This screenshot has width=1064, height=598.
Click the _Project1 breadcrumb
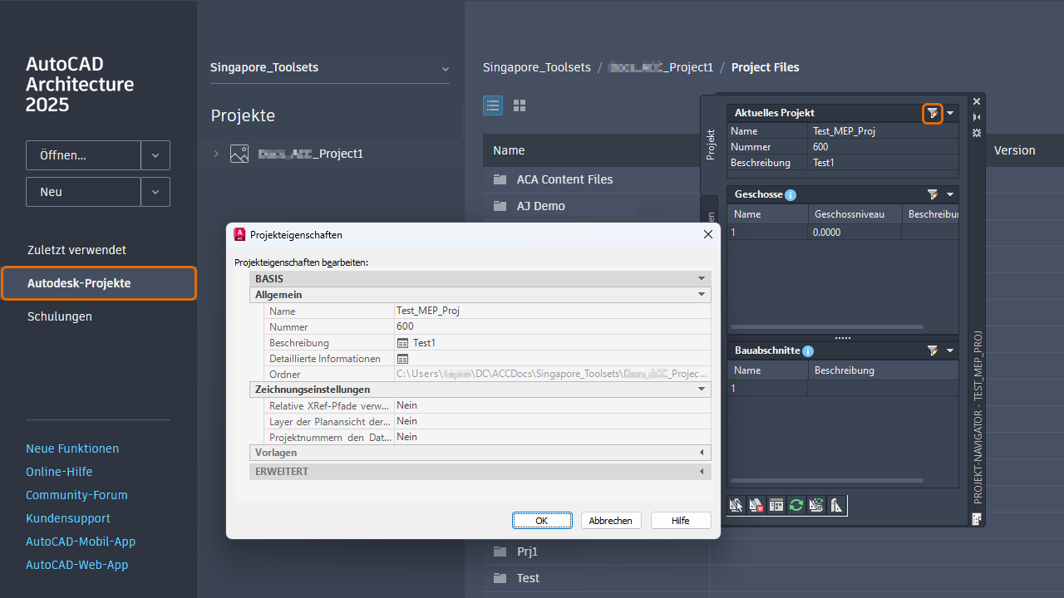[x=661, y=67]
